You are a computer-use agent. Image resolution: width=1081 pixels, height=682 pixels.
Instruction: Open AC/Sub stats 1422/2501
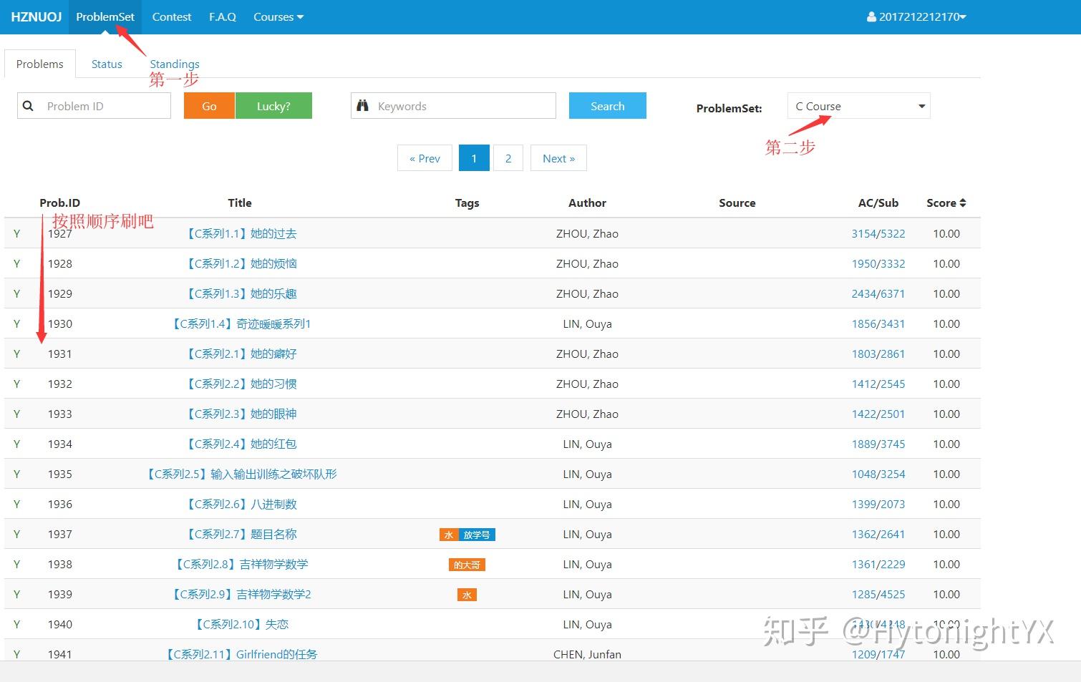point(878,414)
